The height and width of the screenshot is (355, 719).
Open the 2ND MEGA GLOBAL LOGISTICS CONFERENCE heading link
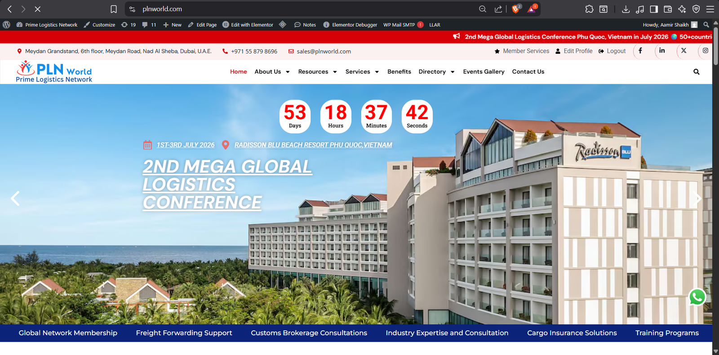227,185
